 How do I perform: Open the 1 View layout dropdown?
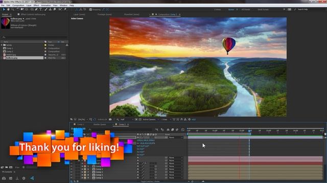166,119
